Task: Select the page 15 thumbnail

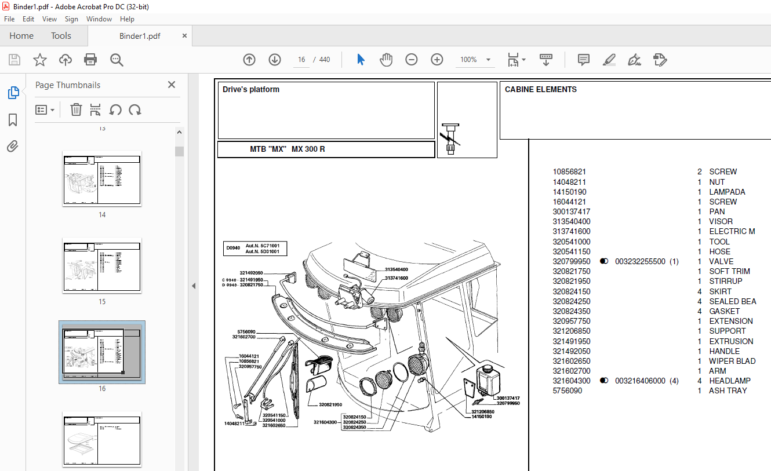Action: coord(102,265)
